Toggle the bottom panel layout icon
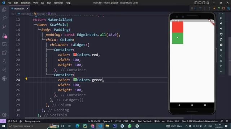This screenshot has width=231, height=129. pyautogui.click(x=200, y=3)
